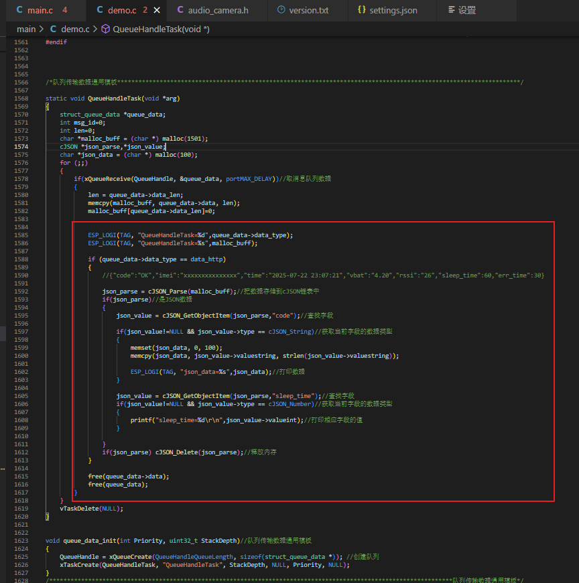This screenshot has height=583, width=579.
Task: Click 'xTaskCreate' function call
Action: pos(79,565)
